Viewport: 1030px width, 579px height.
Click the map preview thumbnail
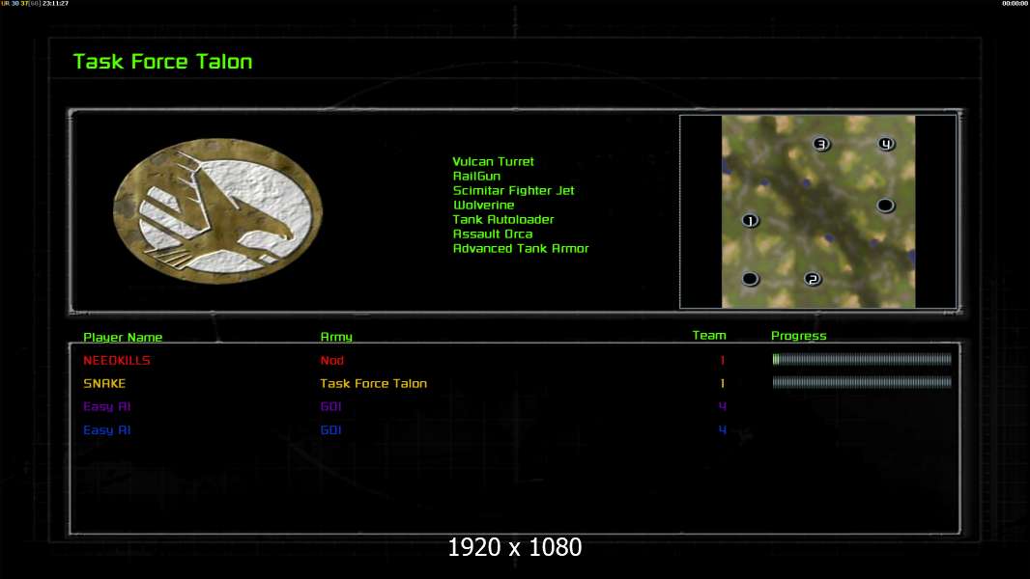tap(818, 211)
